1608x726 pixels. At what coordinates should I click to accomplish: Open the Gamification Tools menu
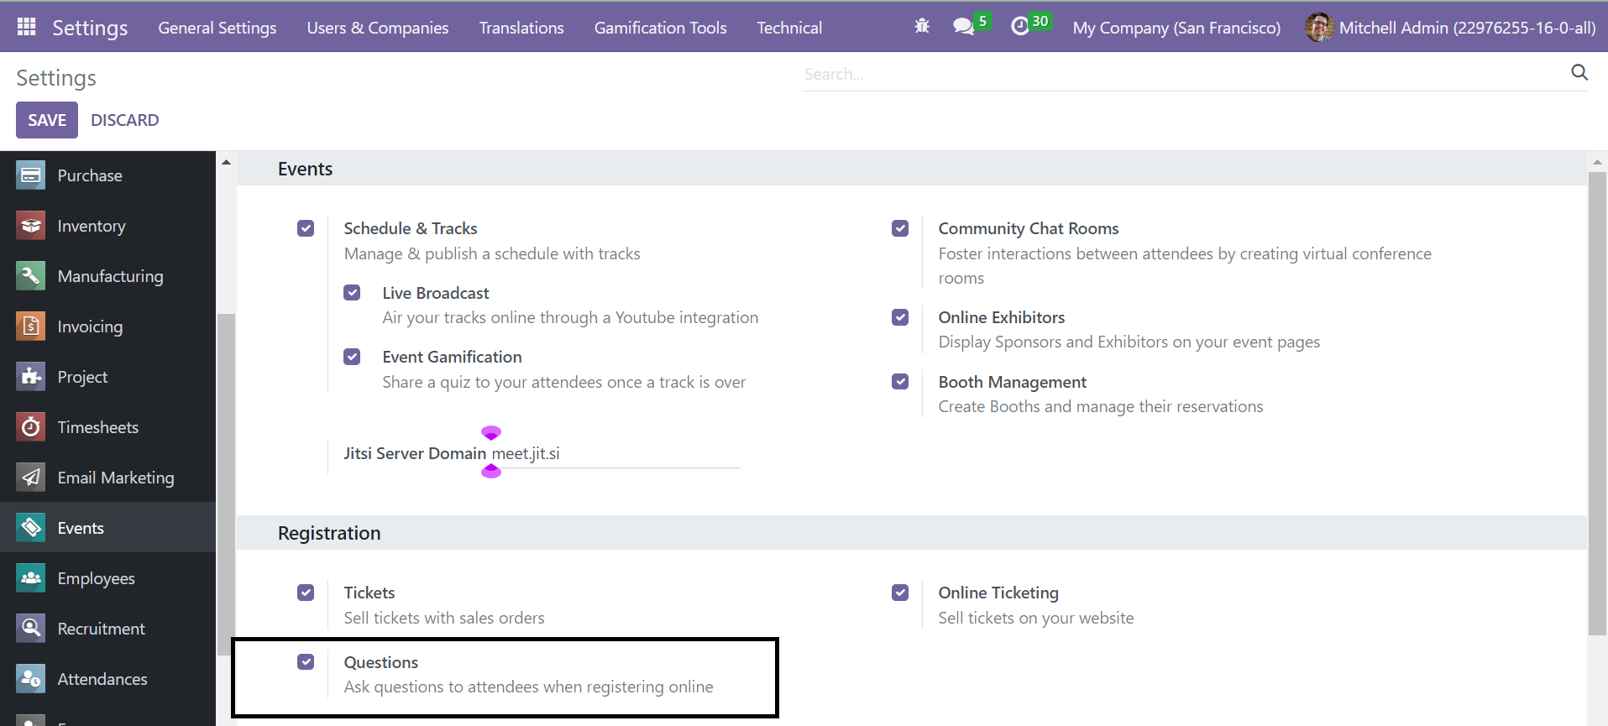[x=661, y=28]
